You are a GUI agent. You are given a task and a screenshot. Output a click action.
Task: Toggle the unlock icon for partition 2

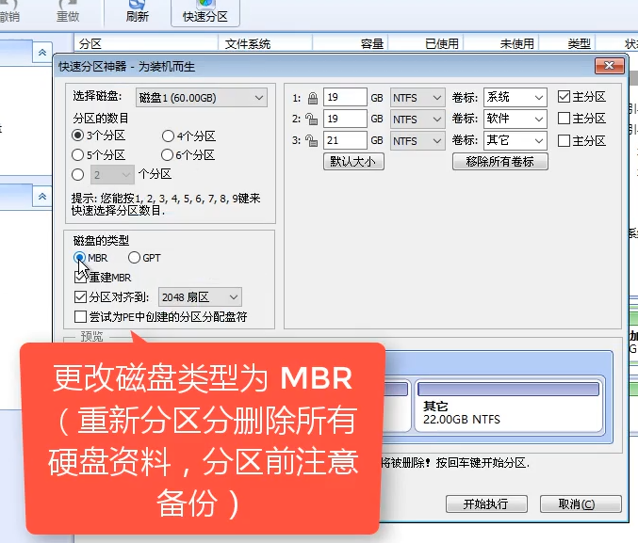(312, 120)
